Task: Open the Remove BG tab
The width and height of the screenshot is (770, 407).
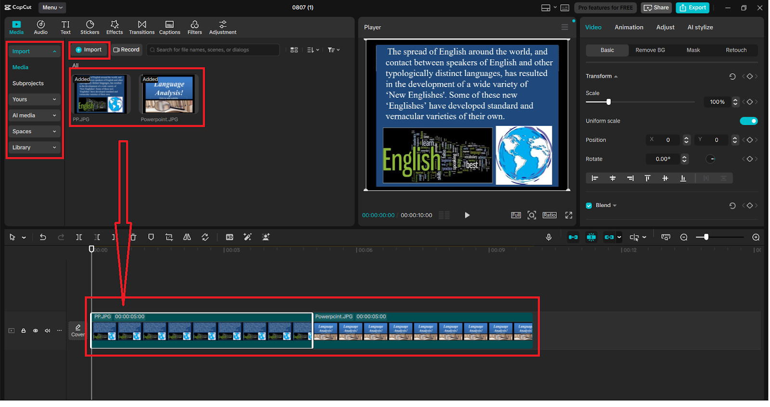Action: point(650,50)
